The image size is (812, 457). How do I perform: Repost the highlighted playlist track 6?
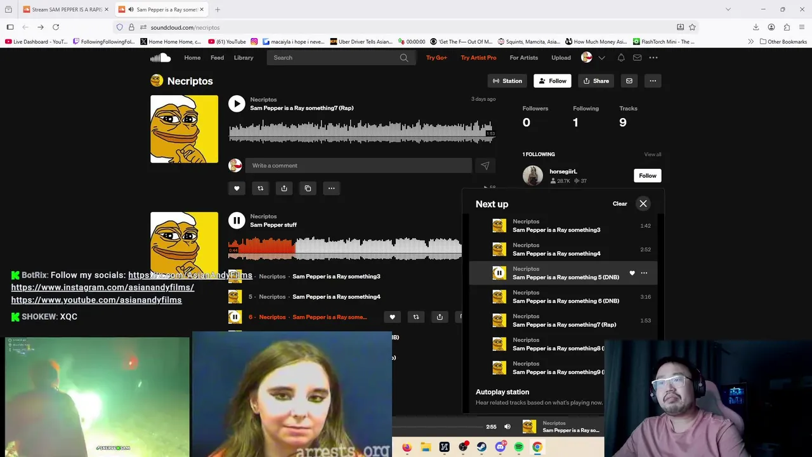point(416,317)
